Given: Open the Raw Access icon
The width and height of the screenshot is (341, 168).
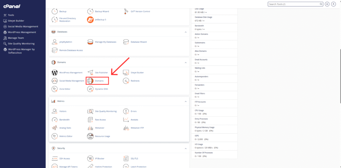Looking at the screenshot, I should pos(90,119).
